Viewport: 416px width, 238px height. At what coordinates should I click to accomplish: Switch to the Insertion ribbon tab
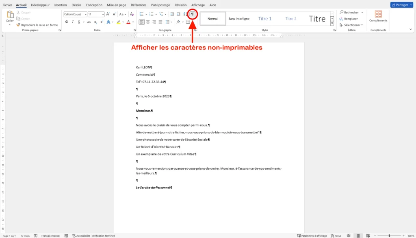[x=60, y=5]
